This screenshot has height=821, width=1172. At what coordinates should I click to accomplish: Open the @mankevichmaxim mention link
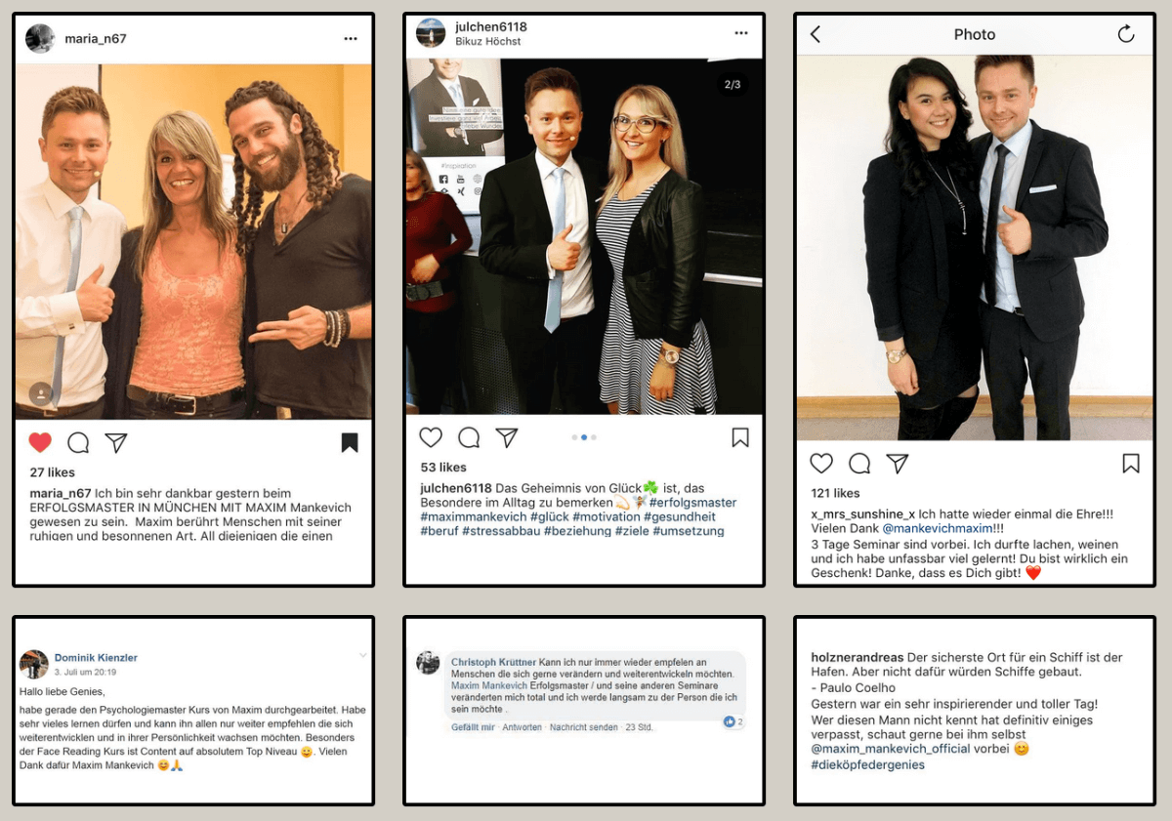[936, 528]
